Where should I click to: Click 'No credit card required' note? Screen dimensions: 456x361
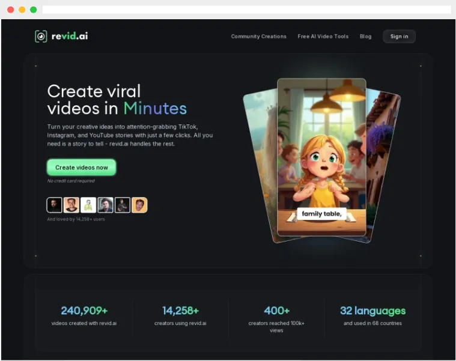pyautogui.click(x=71, y=181)
